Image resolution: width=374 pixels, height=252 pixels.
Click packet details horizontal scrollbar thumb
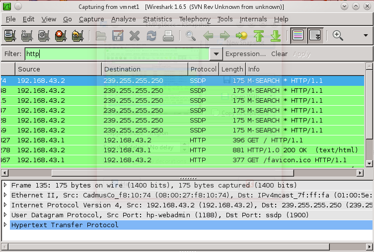tap(168, 246)
